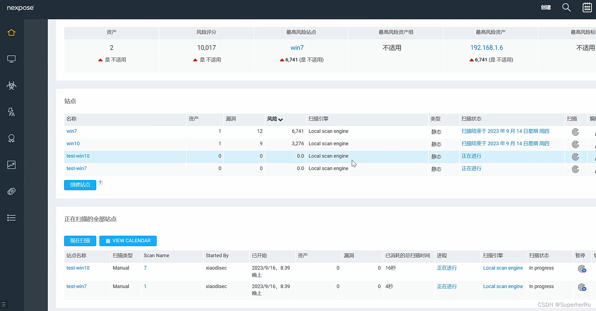Open 正在进行 status for test-win7 site
Image resolution: width=596 pixels, height=311 pixels.
[471, 169]
